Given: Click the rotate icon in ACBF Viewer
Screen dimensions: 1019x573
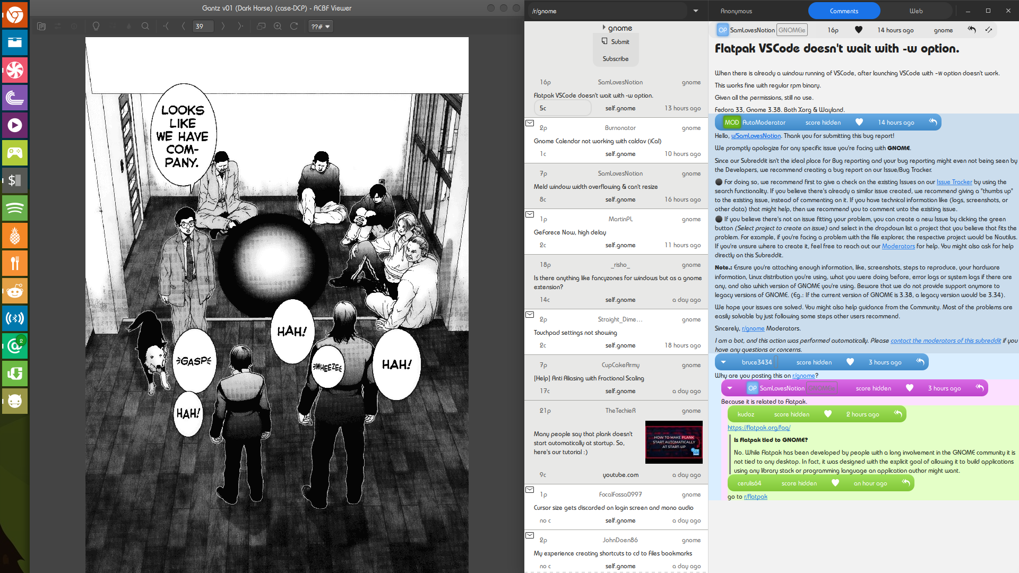Looking at the screenshot, I should [294, 26].
